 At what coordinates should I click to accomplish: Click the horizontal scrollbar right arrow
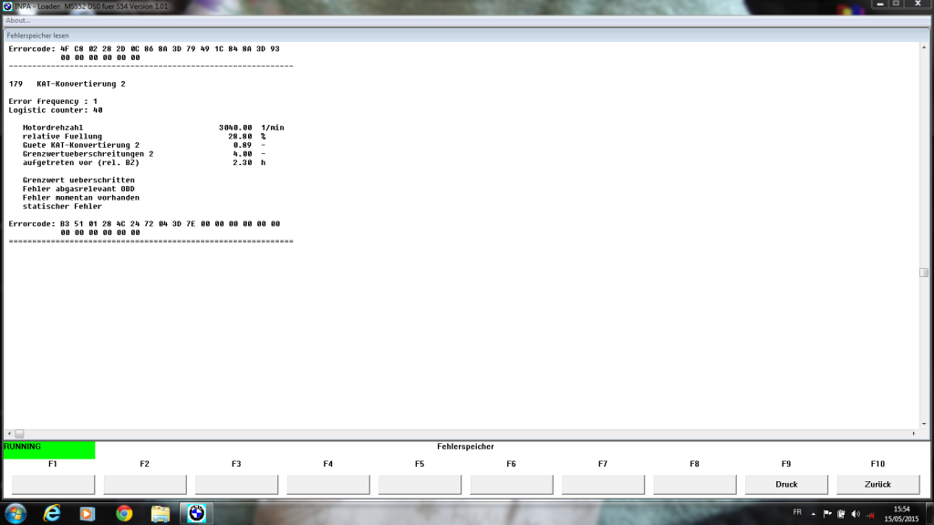point(914,434)
